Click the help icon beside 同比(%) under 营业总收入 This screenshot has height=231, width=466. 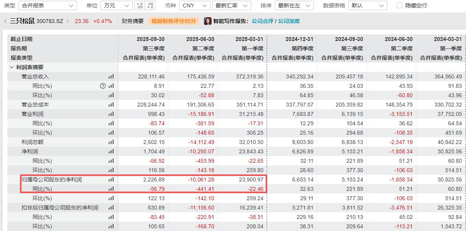coord(103,86)
